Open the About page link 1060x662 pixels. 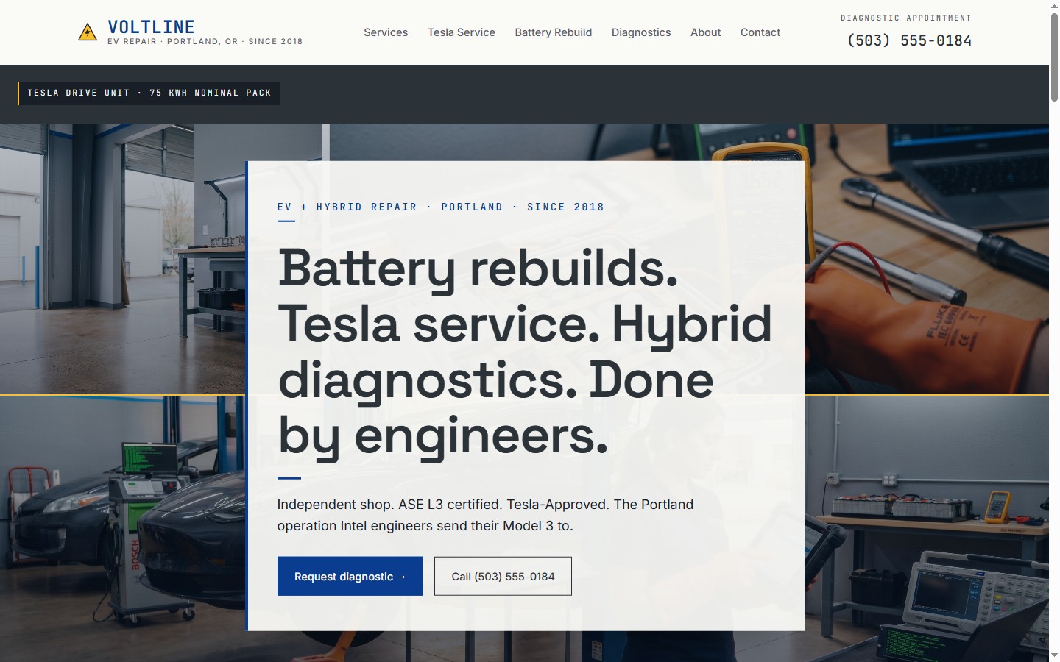pos(705,32)
